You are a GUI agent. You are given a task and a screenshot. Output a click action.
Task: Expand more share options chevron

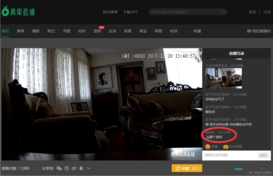point(89,168)
